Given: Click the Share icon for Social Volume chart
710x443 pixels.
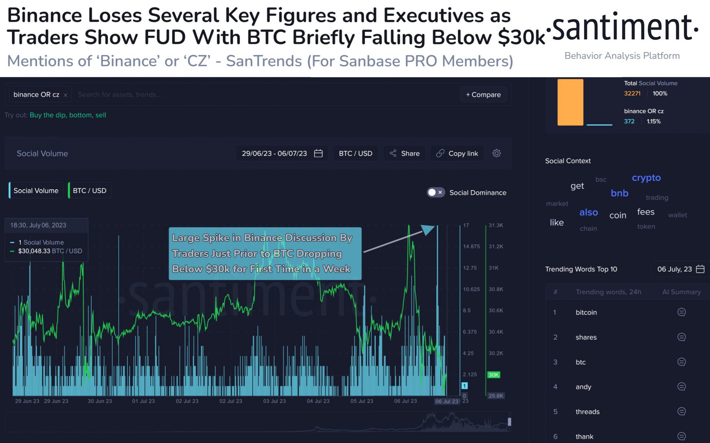Looking at the screenshot, I should (x=404, y=153).
